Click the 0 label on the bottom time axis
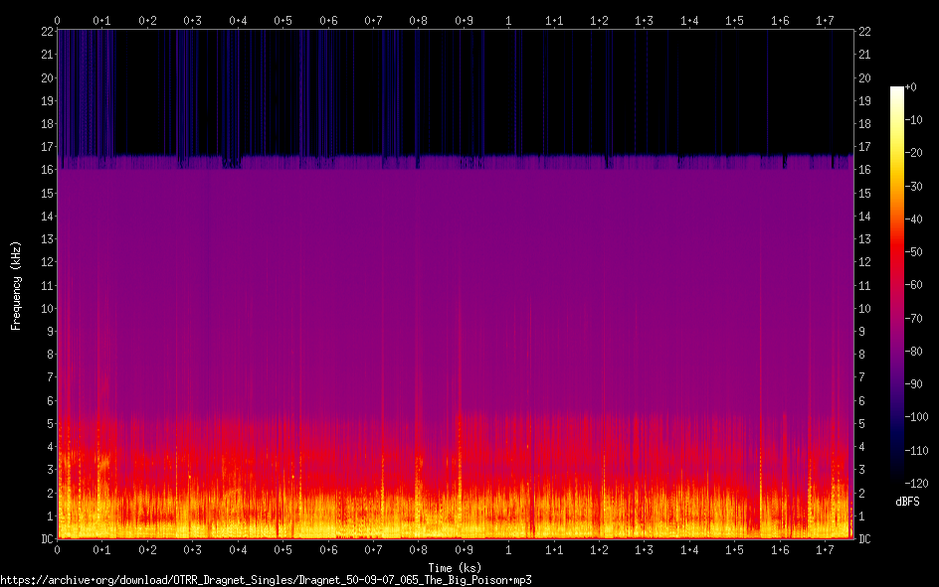The height and width of the screenshot is (587, 939). click(57, 549)
